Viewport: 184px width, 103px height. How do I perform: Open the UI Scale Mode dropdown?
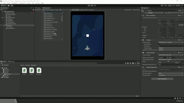point(171,55)
